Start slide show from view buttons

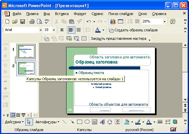pos(23,115)
